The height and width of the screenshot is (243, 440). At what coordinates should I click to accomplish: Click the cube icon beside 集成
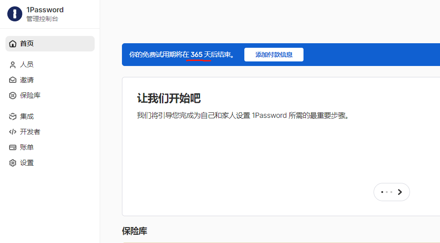13,116
